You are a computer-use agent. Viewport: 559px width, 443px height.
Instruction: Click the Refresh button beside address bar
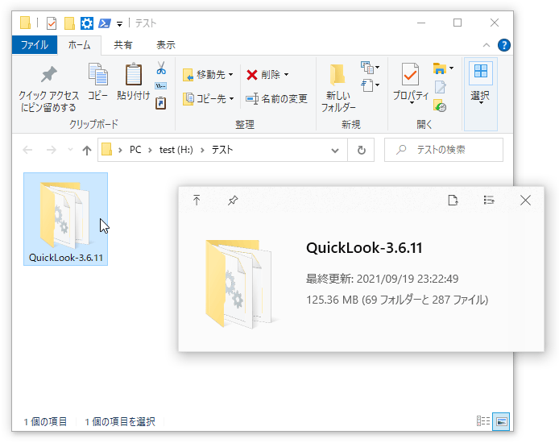361,150
